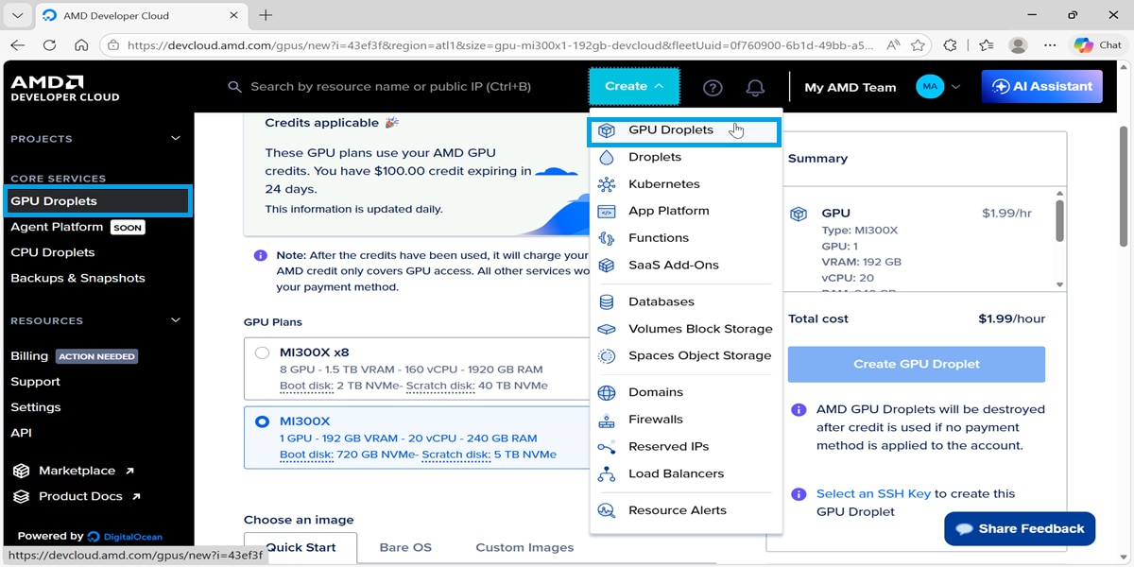This screenshot has width=1134, height=567.
Task: Open the browser tab list dropdown
Action: click(x=17, y=15)
